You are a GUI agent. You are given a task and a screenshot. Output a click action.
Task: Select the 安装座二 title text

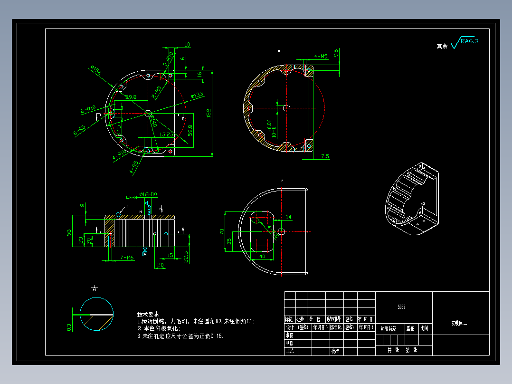tap(459, 323)
